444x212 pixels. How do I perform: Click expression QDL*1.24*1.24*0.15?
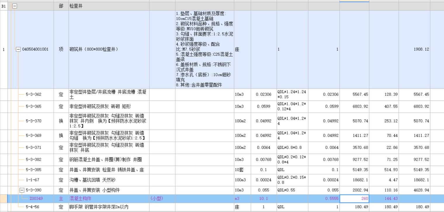coord(292,94)
